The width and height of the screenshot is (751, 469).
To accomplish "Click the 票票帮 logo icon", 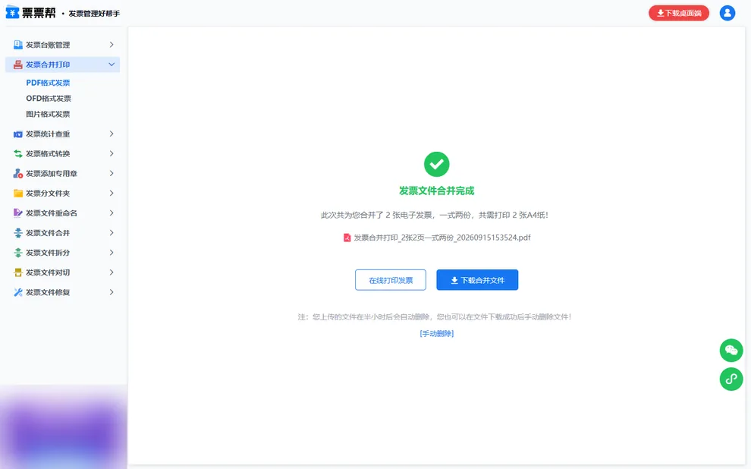I will pos(12,12).
